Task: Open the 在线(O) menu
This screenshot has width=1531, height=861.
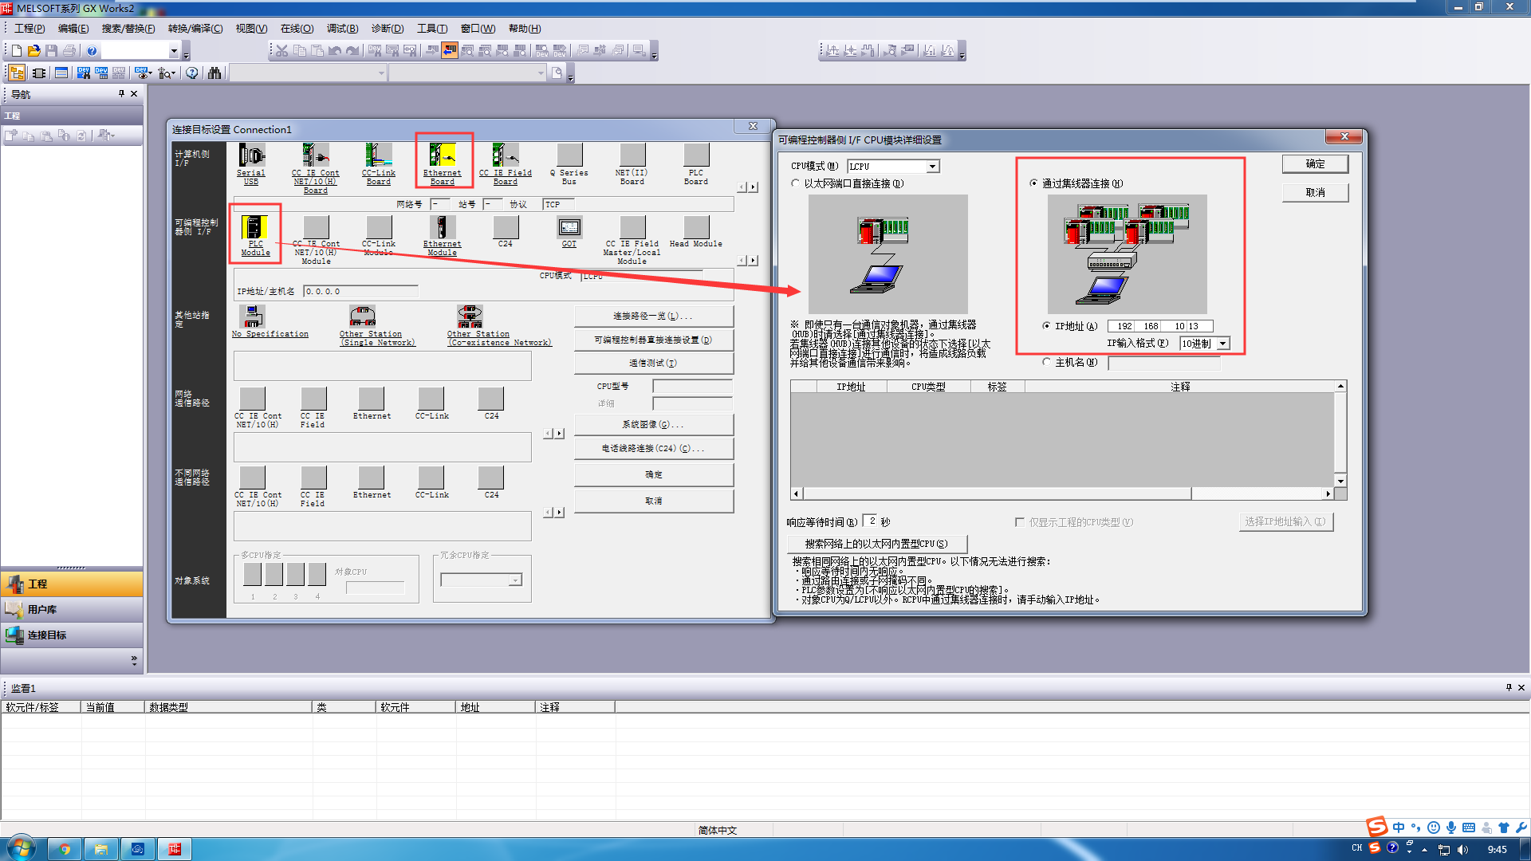Action: [x=297, y=29]
